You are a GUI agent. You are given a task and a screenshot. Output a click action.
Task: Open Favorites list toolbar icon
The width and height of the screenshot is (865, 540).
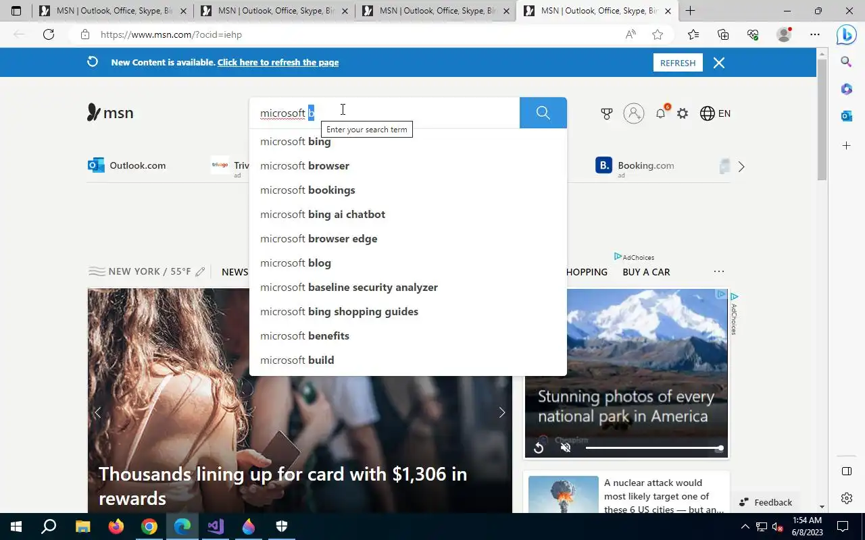(693, 34)
